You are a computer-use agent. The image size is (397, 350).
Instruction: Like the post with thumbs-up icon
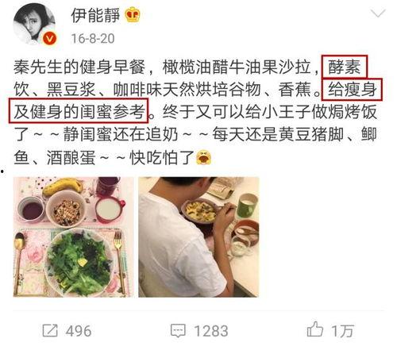tap(315, 329)
